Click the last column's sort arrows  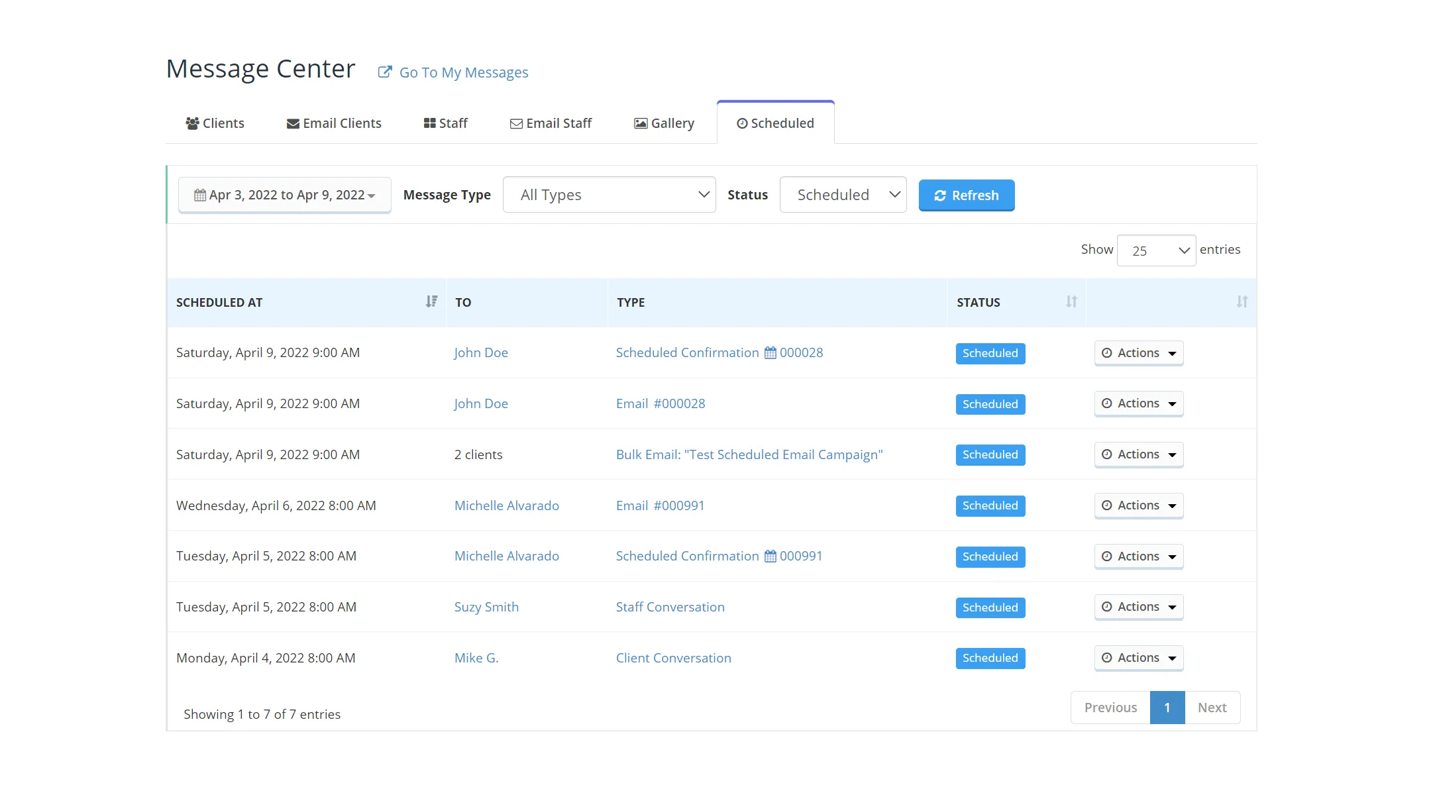tap(1242, 301)
